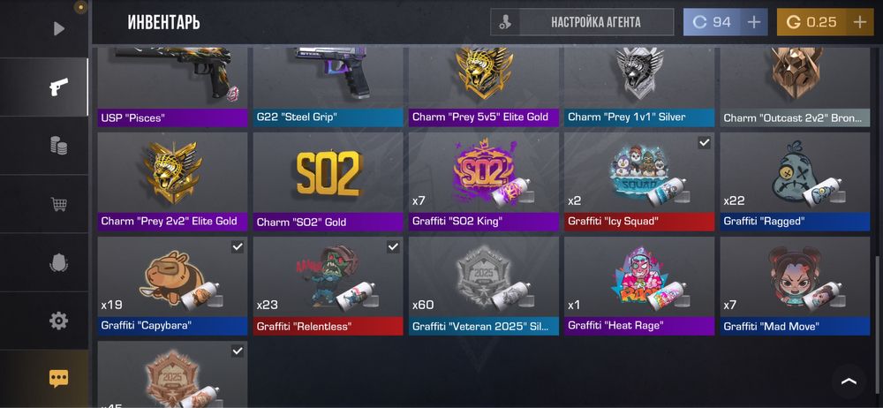883x408 pixels.
Task: Open the Agent settings (Настройка агента) button
Action: pos(582,23)
